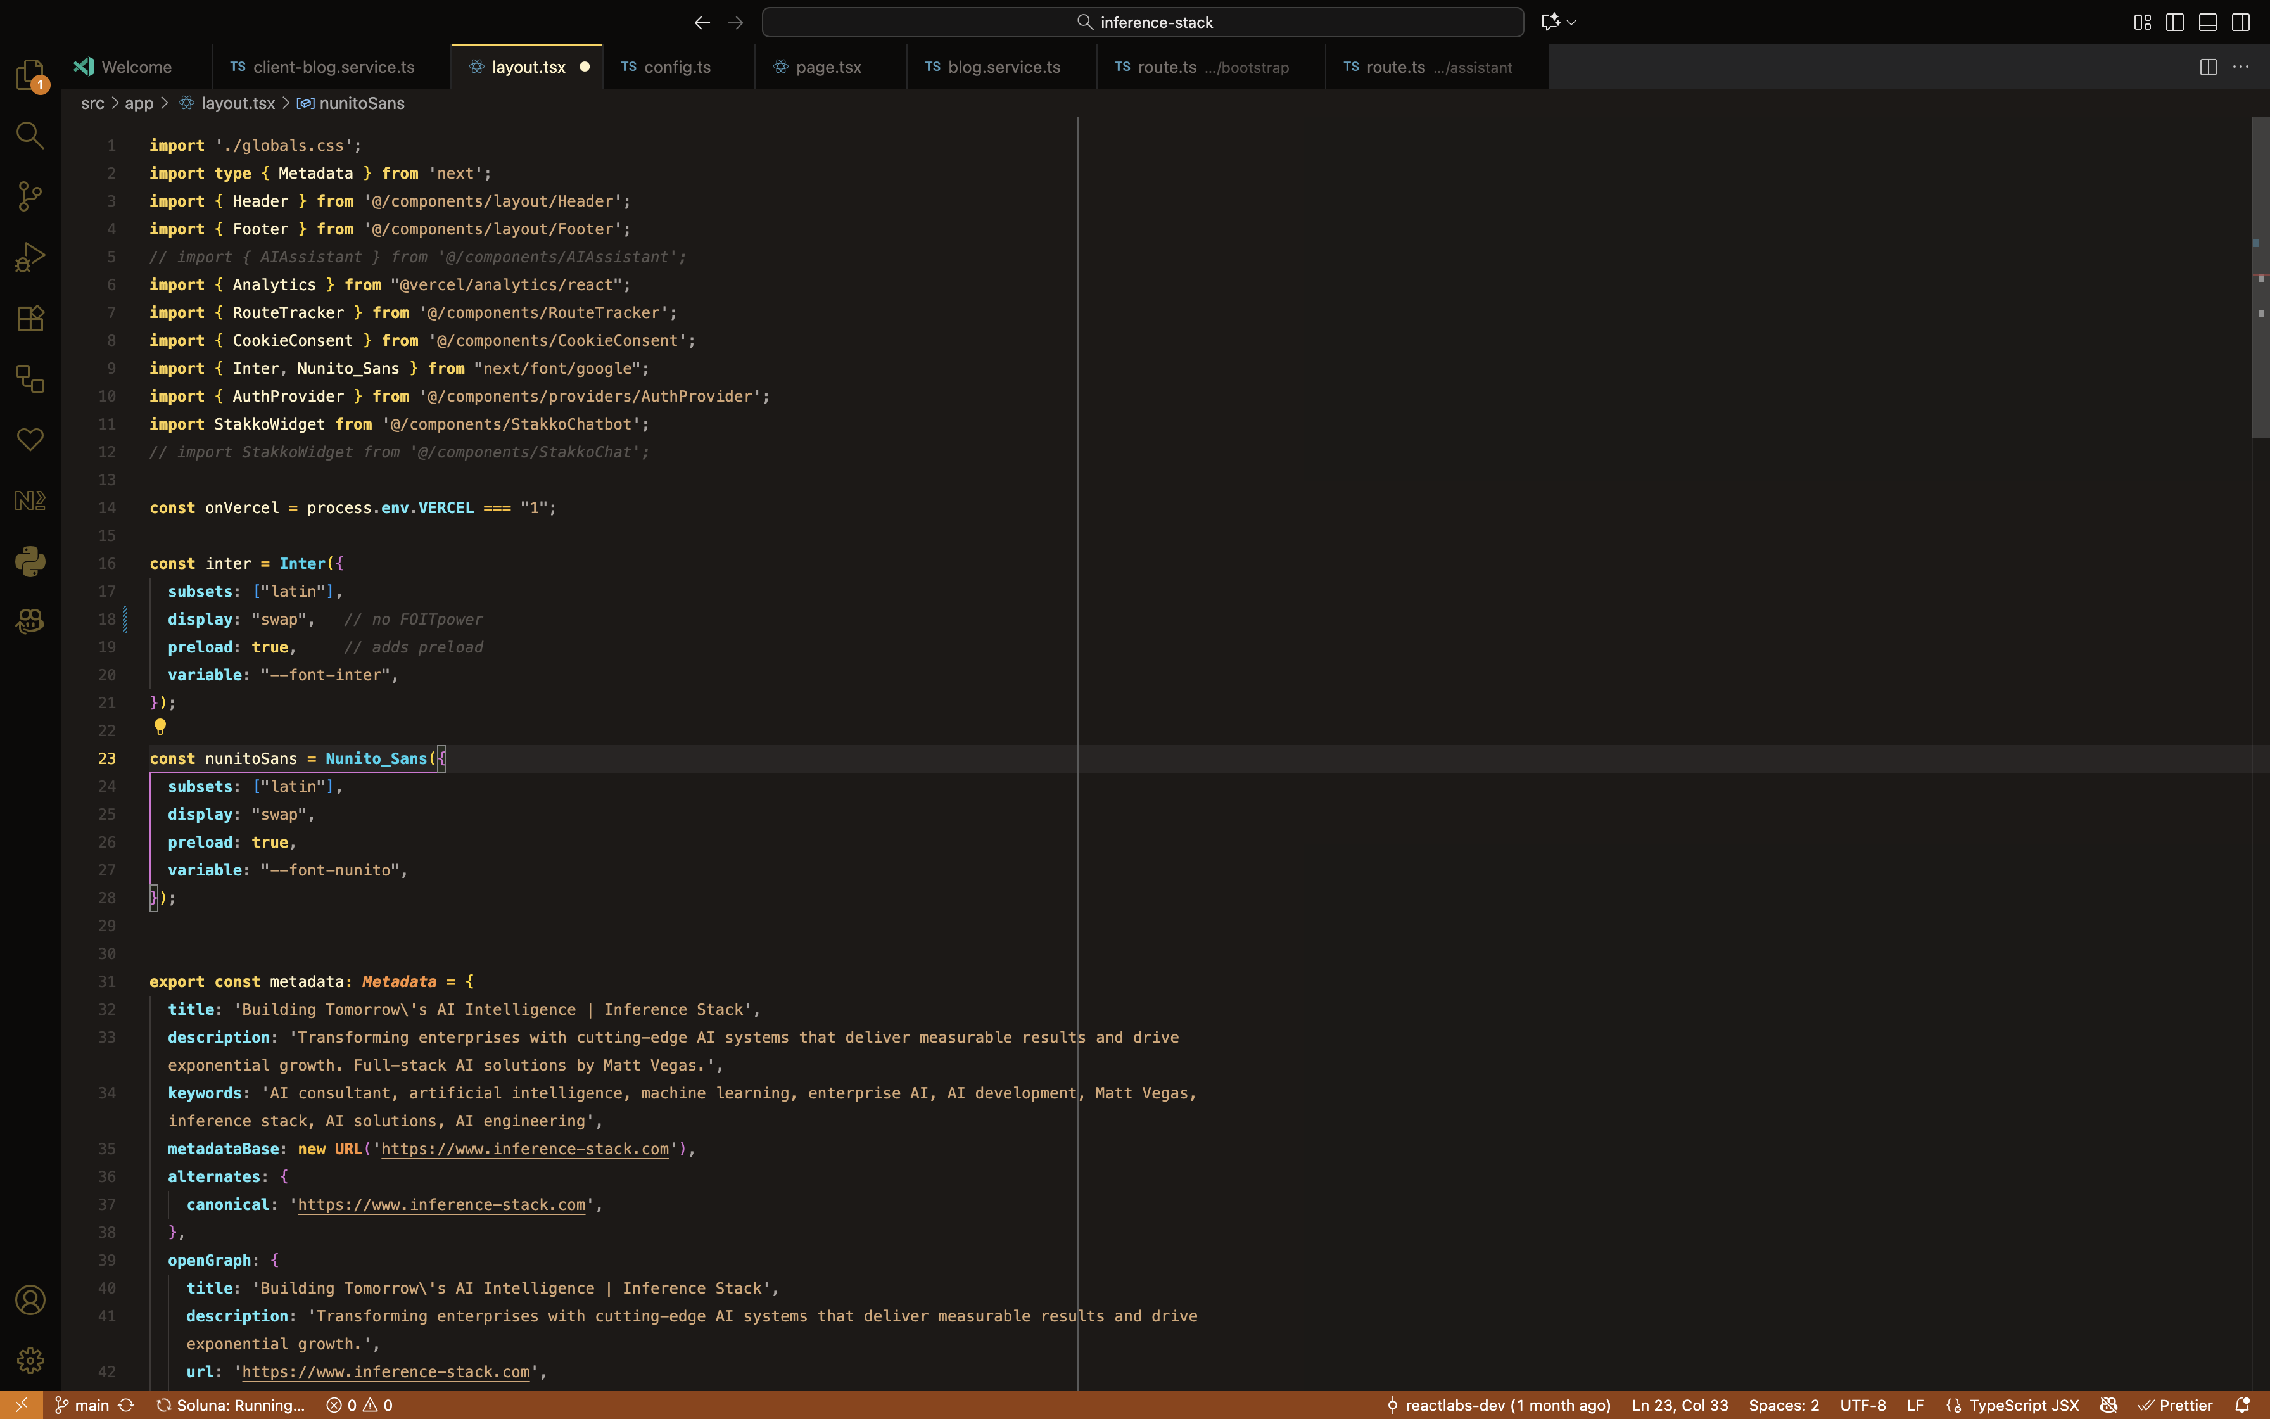
Task: Click Prettier in the status bar
Action: click(2184, 1405)
